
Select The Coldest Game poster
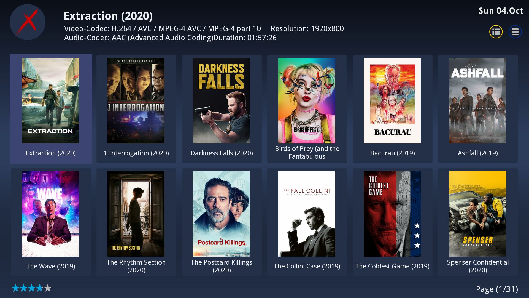(x=392, y=214)
